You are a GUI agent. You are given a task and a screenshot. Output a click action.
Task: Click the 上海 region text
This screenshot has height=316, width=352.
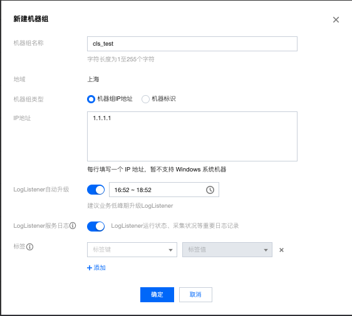click(x=93, y=79)
